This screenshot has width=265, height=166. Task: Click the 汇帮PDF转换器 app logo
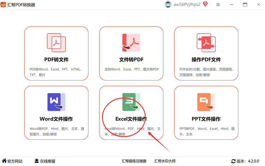point(4,5)
